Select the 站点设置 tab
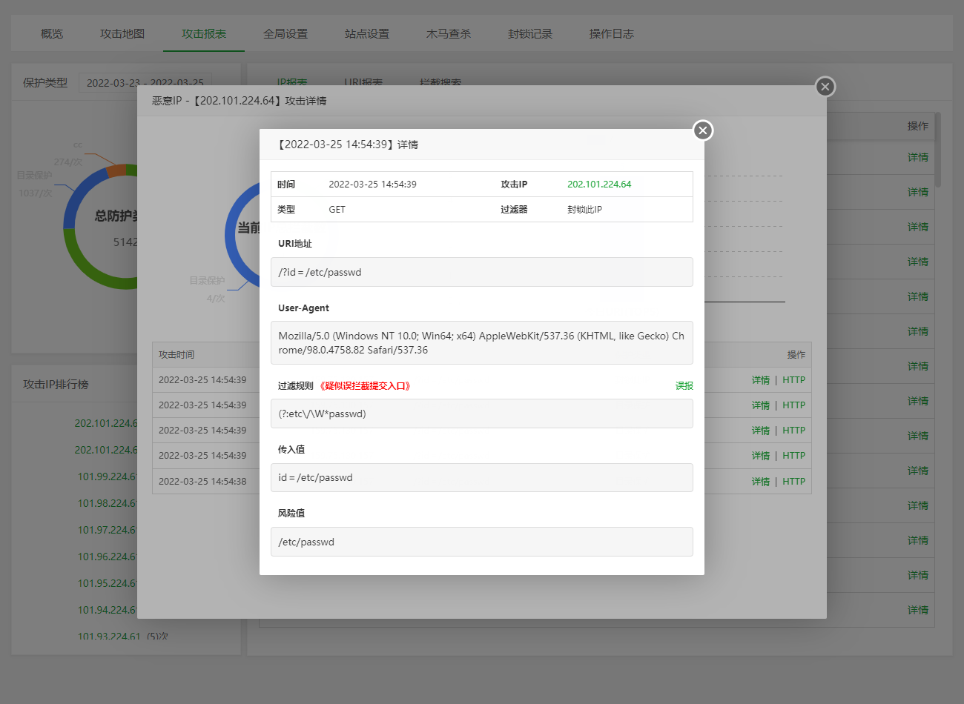Image resolution: width=964 pixels, height=704 pixels. [367, 34]
